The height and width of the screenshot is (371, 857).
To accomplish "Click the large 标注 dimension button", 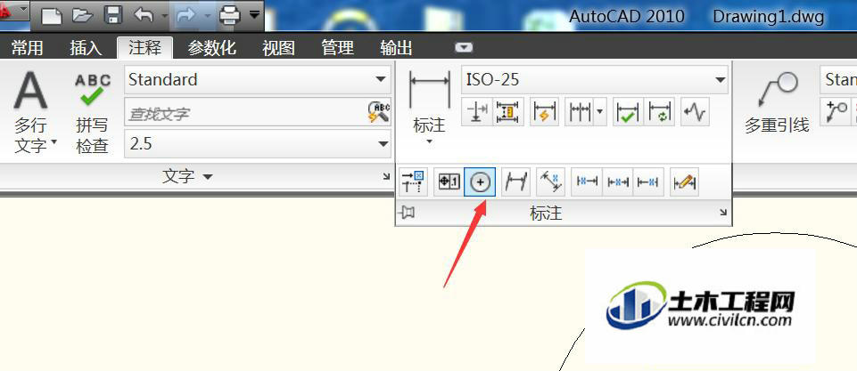I will coord(430,101).
